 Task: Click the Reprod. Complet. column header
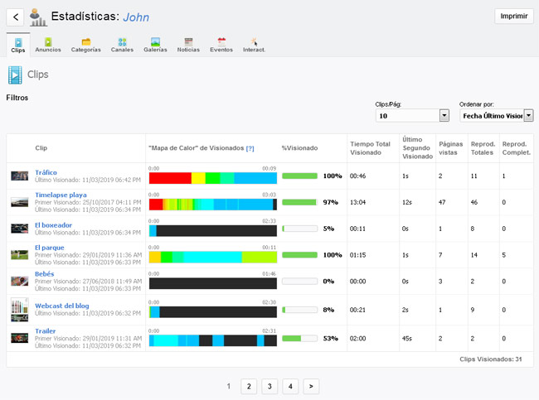point(517,148)
